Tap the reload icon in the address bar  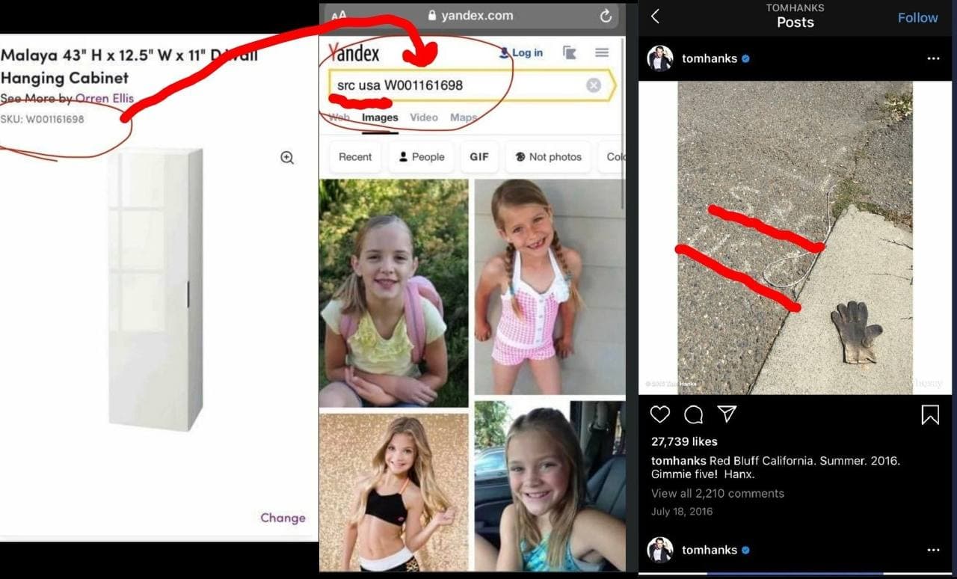click(606, 16)
